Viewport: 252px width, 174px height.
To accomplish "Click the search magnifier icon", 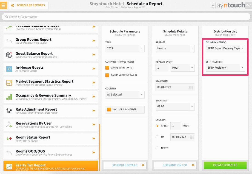I will (x=7, y=17).
